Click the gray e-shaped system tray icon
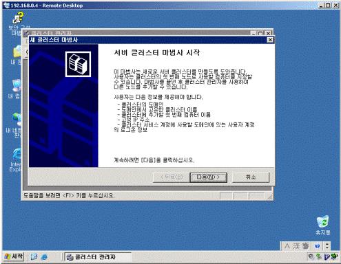341x264 pixels. [x=311, y=256]
